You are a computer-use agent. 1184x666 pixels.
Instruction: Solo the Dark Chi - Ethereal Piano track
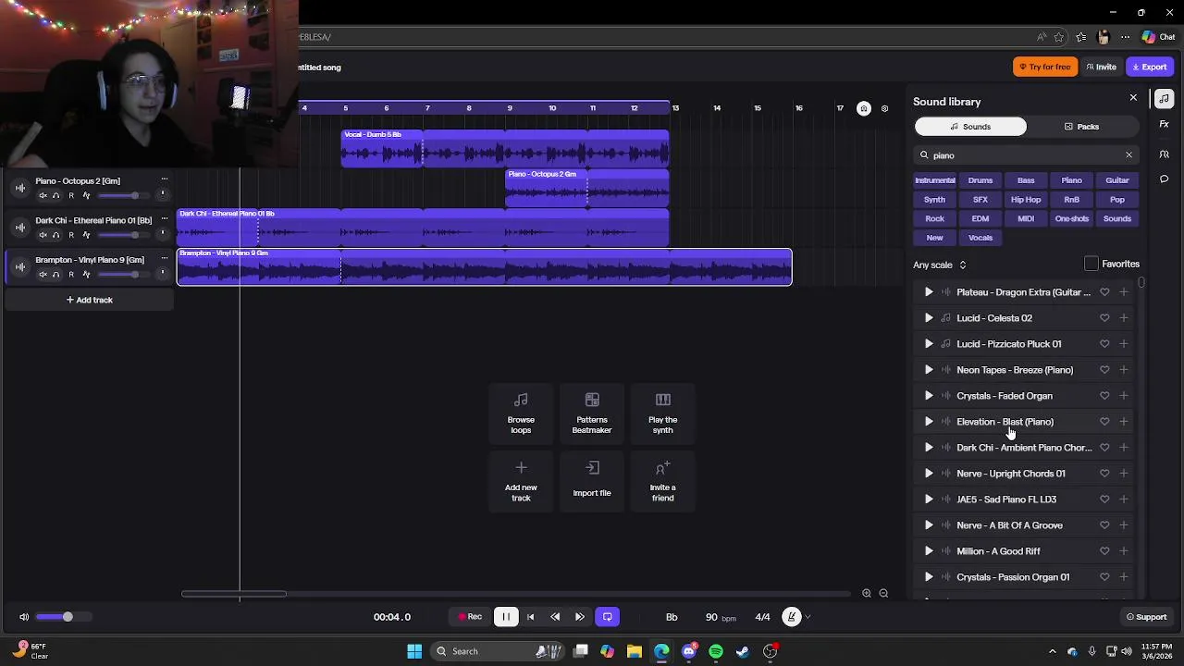coord(56,235)
